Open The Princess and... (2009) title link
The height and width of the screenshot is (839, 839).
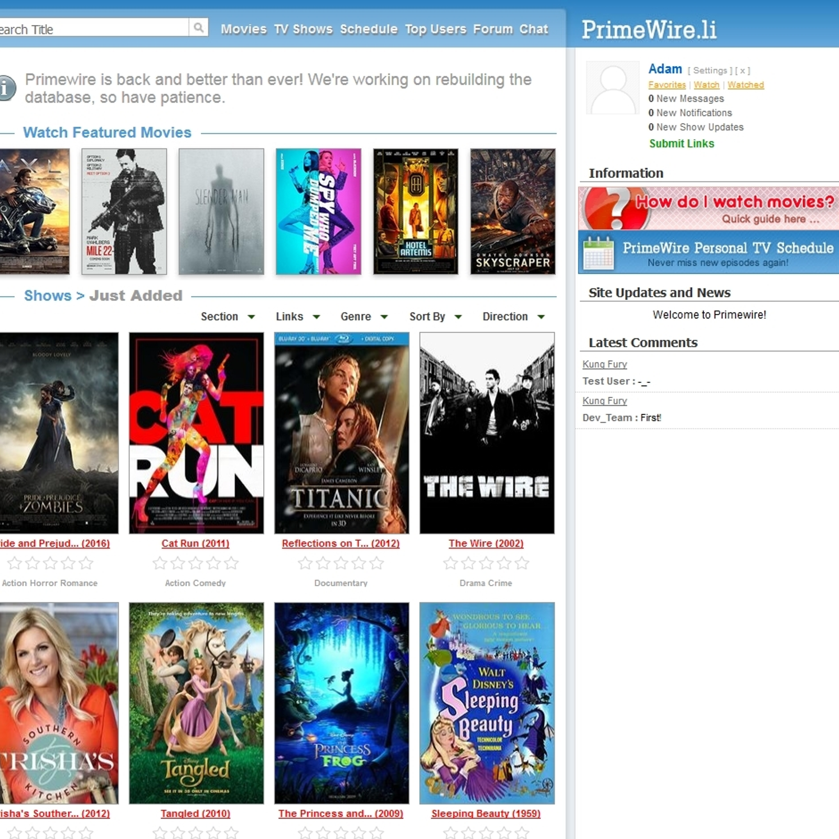pos(341,813)
